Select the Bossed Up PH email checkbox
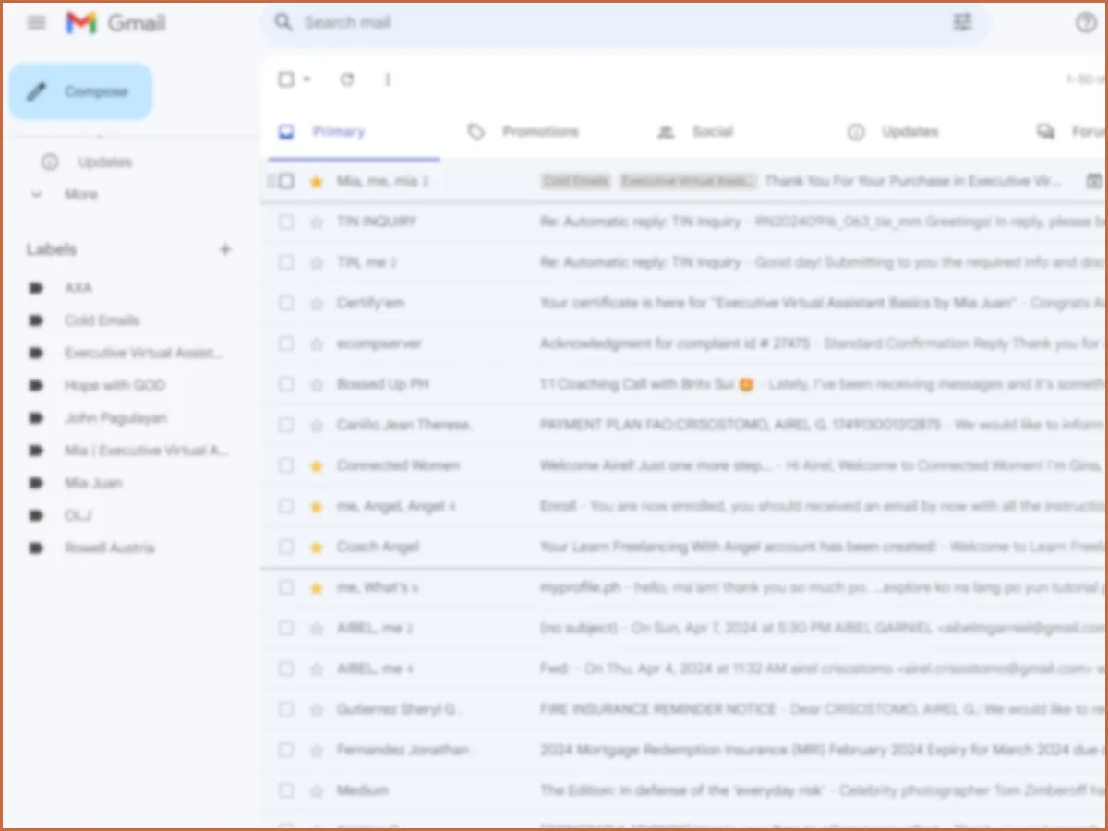Image resolution: width=1108 pixels, height=831 pixels. (x=286, y=384)
